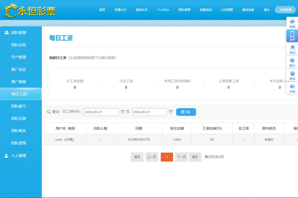298x198 pixels.
Task: Click the 永恒彩票 dragon logo
Action: (x=30, y=10)
